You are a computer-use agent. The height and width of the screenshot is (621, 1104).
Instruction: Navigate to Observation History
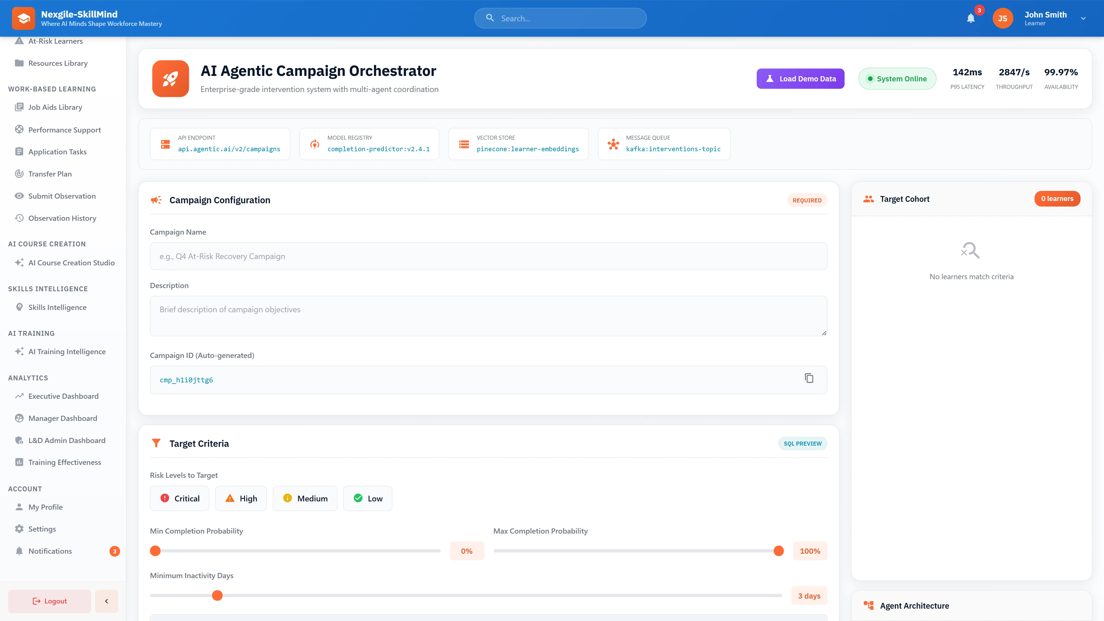click(x=62, y=218)
